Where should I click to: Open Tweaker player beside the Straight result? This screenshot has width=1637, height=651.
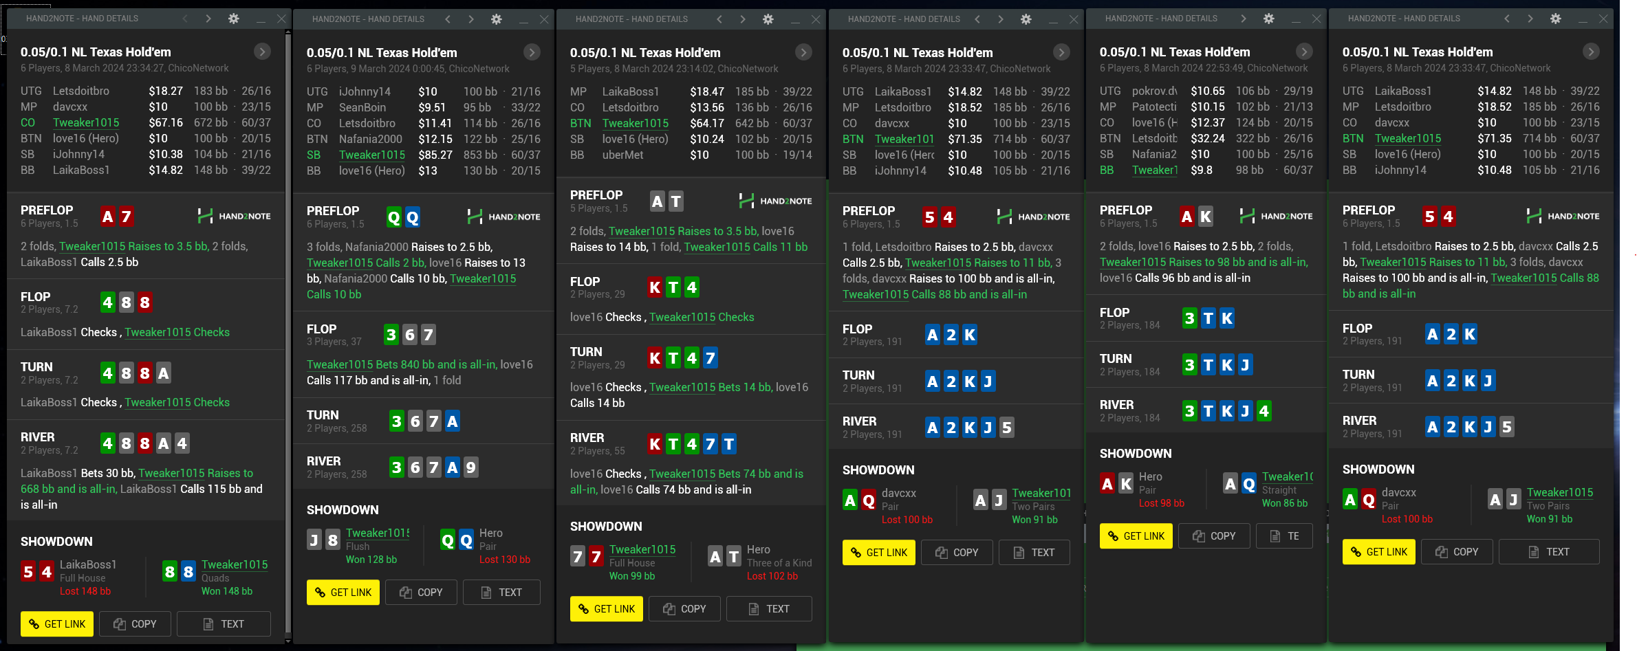(x=1288, y=476)
